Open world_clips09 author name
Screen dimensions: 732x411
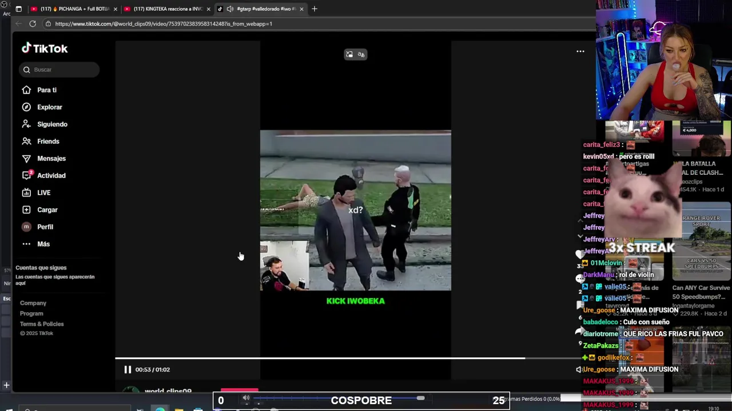[168, 391]
